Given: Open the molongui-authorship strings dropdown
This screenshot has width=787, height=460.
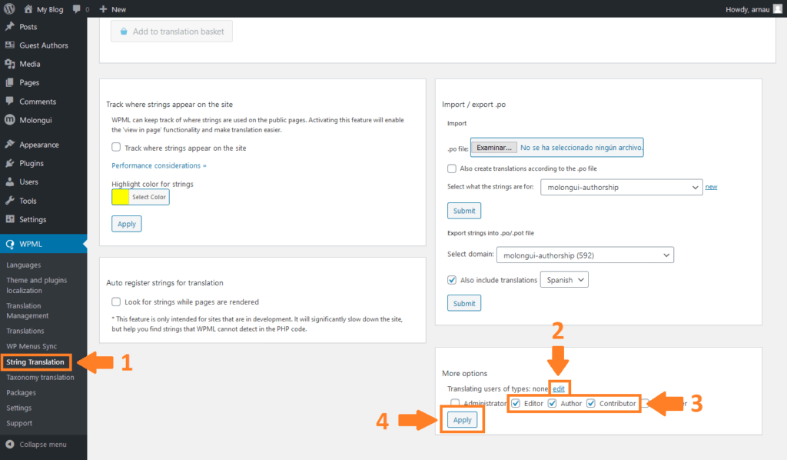Looking at the screenshot, I should coord(621,188).
